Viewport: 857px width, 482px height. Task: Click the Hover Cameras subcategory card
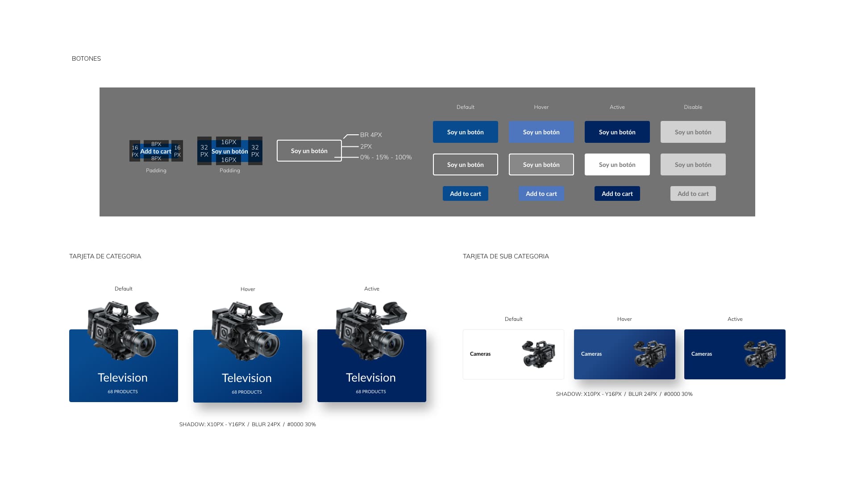coord(624,354)
